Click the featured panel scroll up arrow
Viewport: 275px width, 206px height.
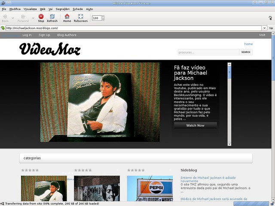229,64
